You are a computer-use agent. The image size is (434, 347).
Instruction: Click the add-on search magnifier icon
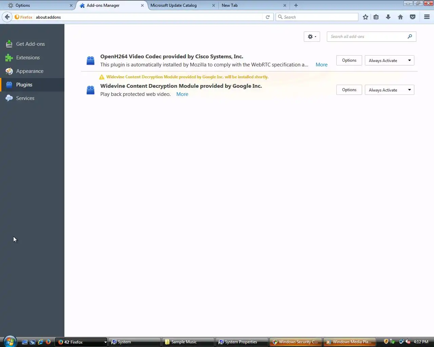[410, 37]
